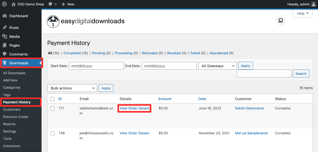
Task: Filter payments by Processing
Action: click(124, 53)
